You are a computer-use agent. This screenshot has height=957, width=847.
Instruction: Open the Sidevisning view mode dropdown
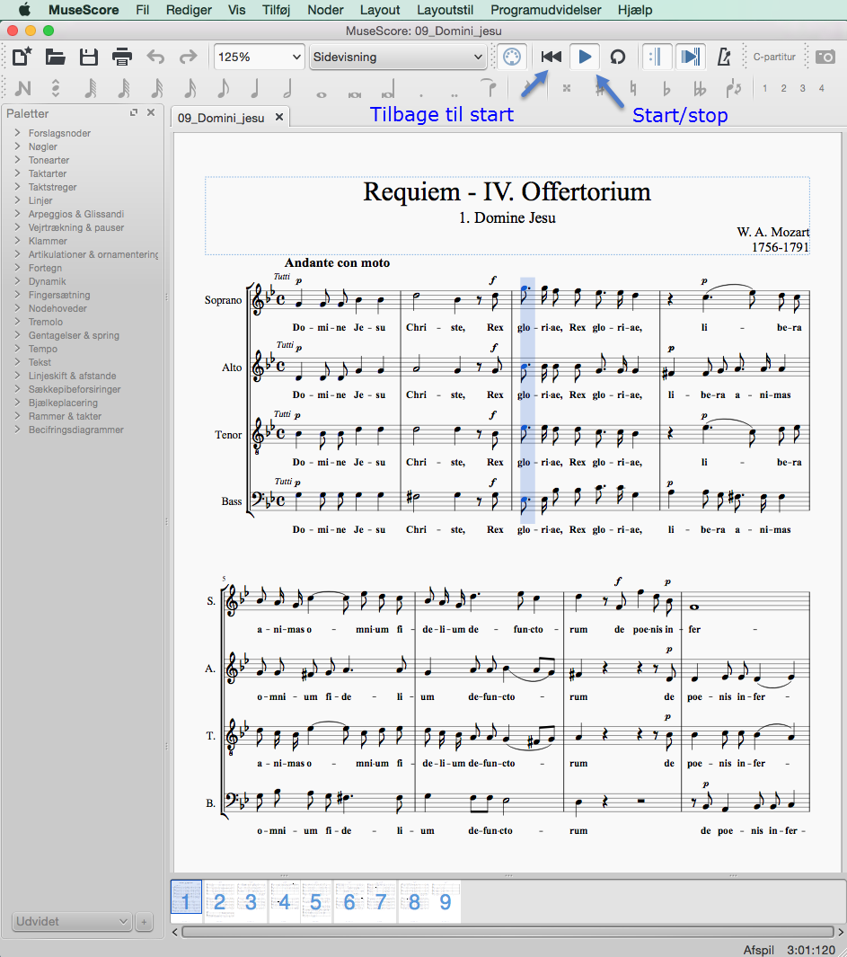click(397, 57)
